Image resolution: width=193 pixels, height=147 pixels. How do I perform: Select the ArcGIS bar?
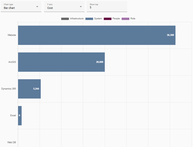(61, 62)
